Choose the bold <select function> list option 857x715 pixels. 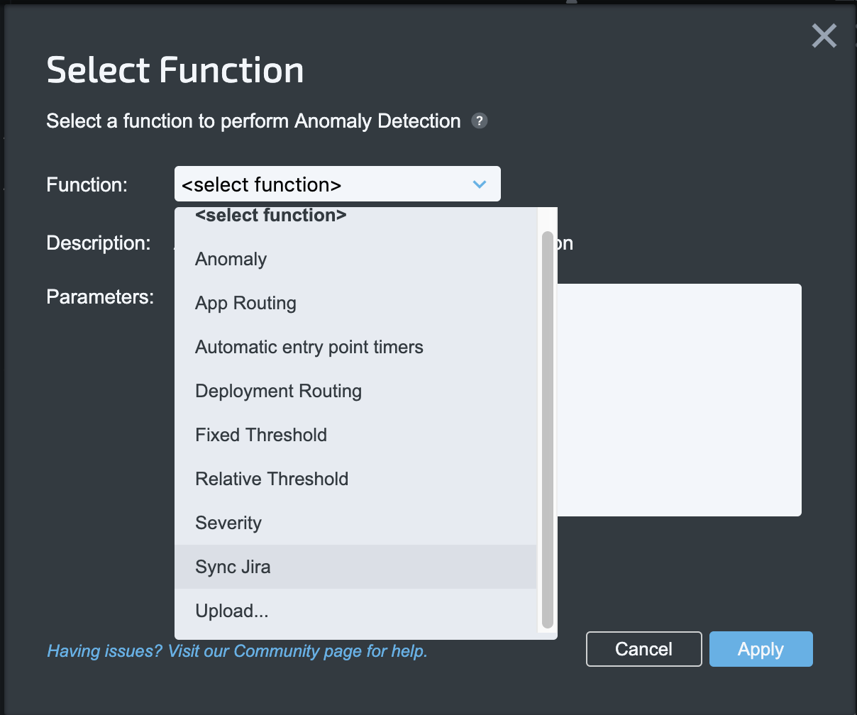pyautogui.click(x=270, y=216)
